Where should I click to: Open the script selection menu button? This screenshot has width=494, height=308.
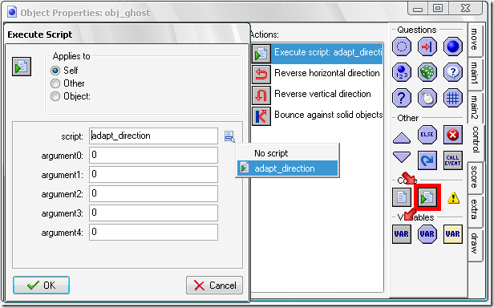[229, 136]
